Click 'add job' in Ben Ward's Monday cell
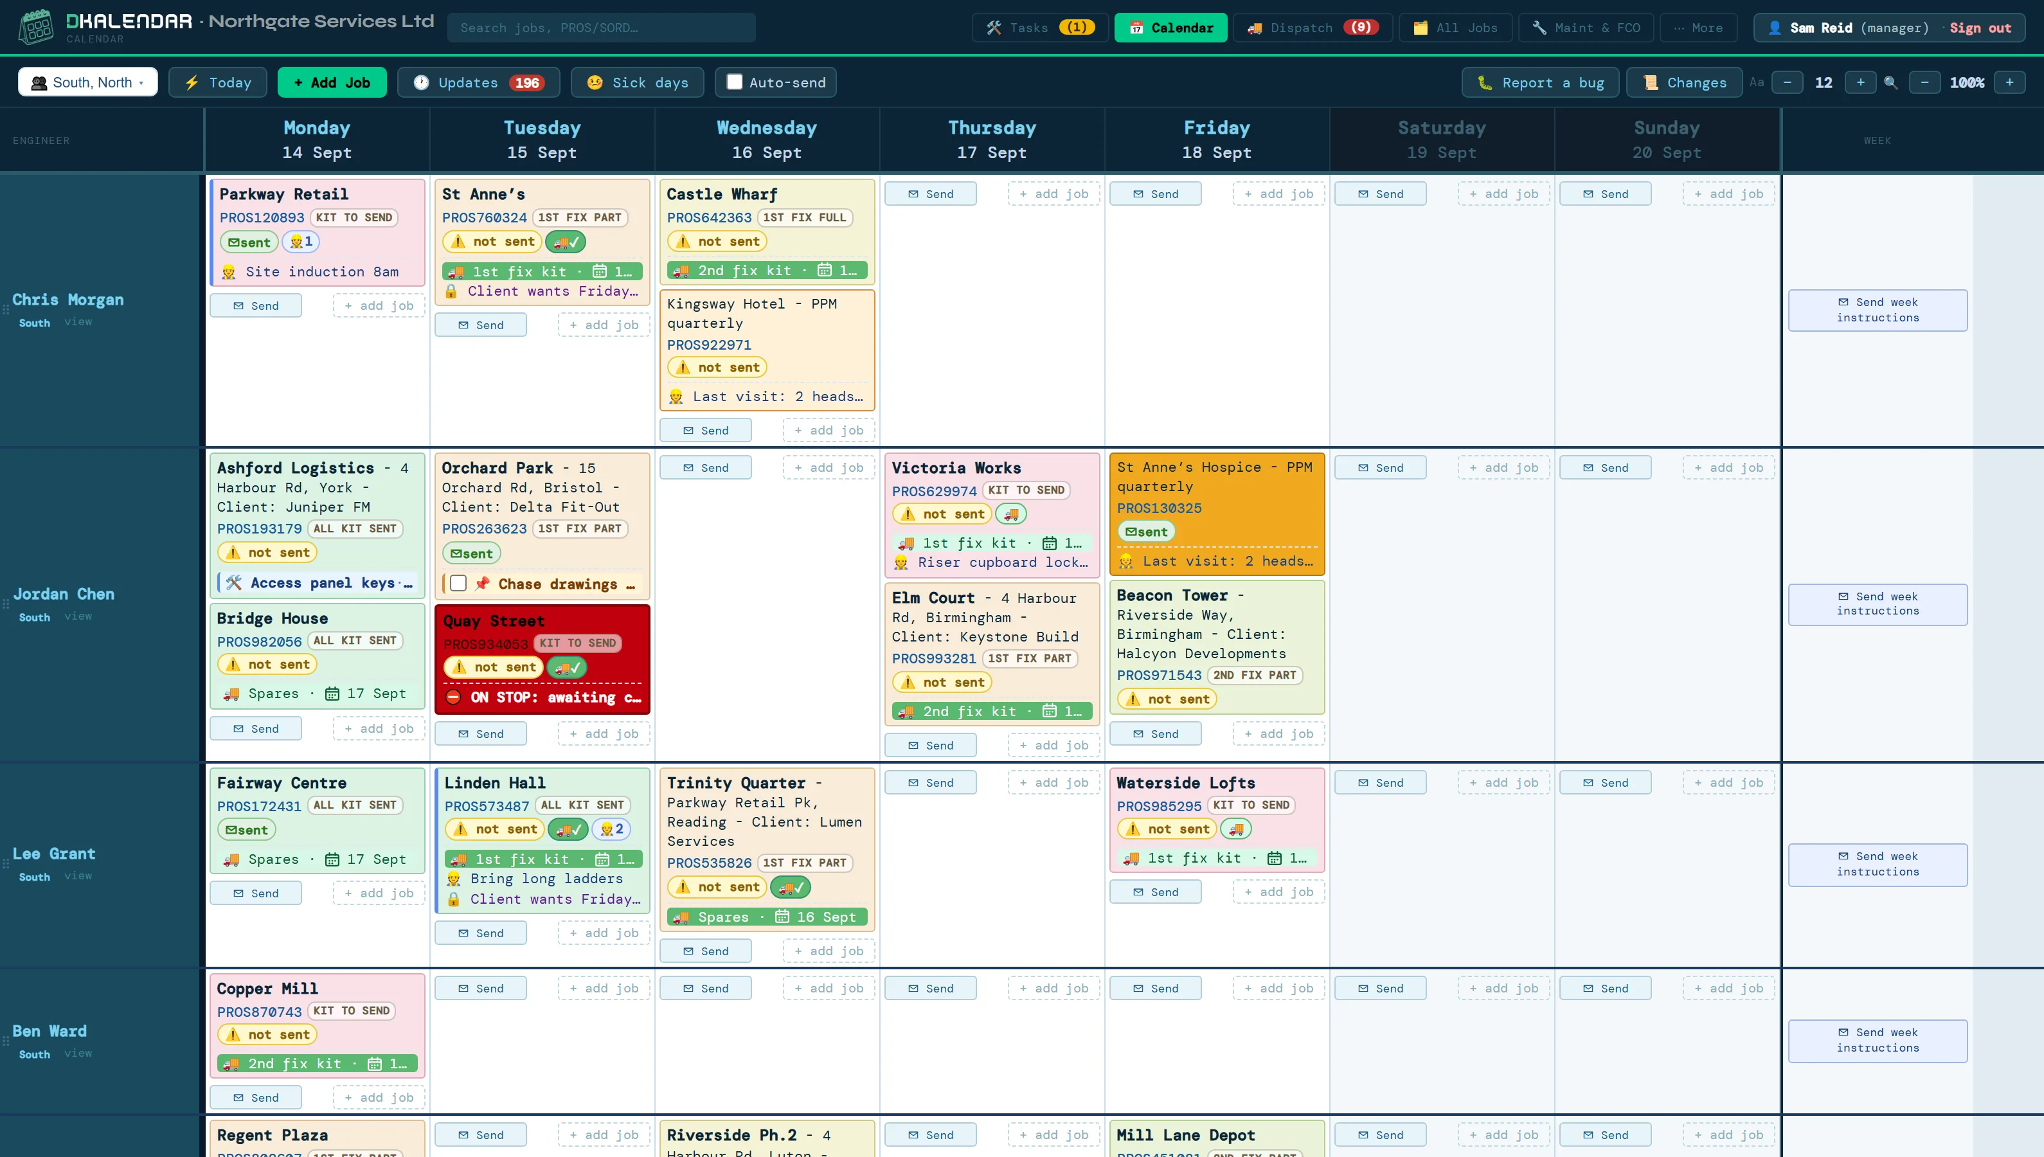The width and height of the screenshot is (2044, 1157). click(x=379, y=1097)
